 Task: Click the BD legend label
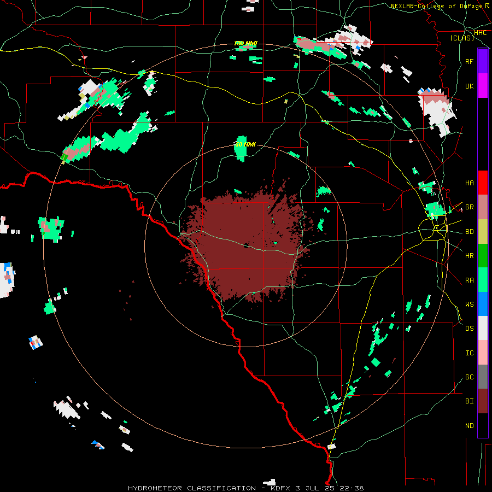point(470,232)
